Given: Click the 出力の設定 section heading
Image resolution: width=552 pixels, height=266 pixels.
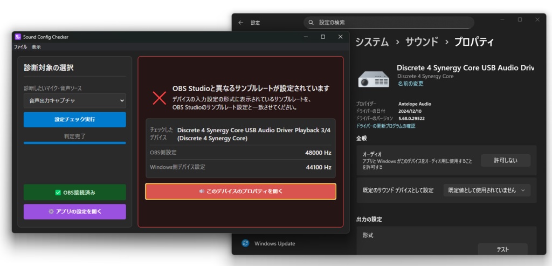Looking at the screenshot, I should pyautogui.click(x=369, y=219).
